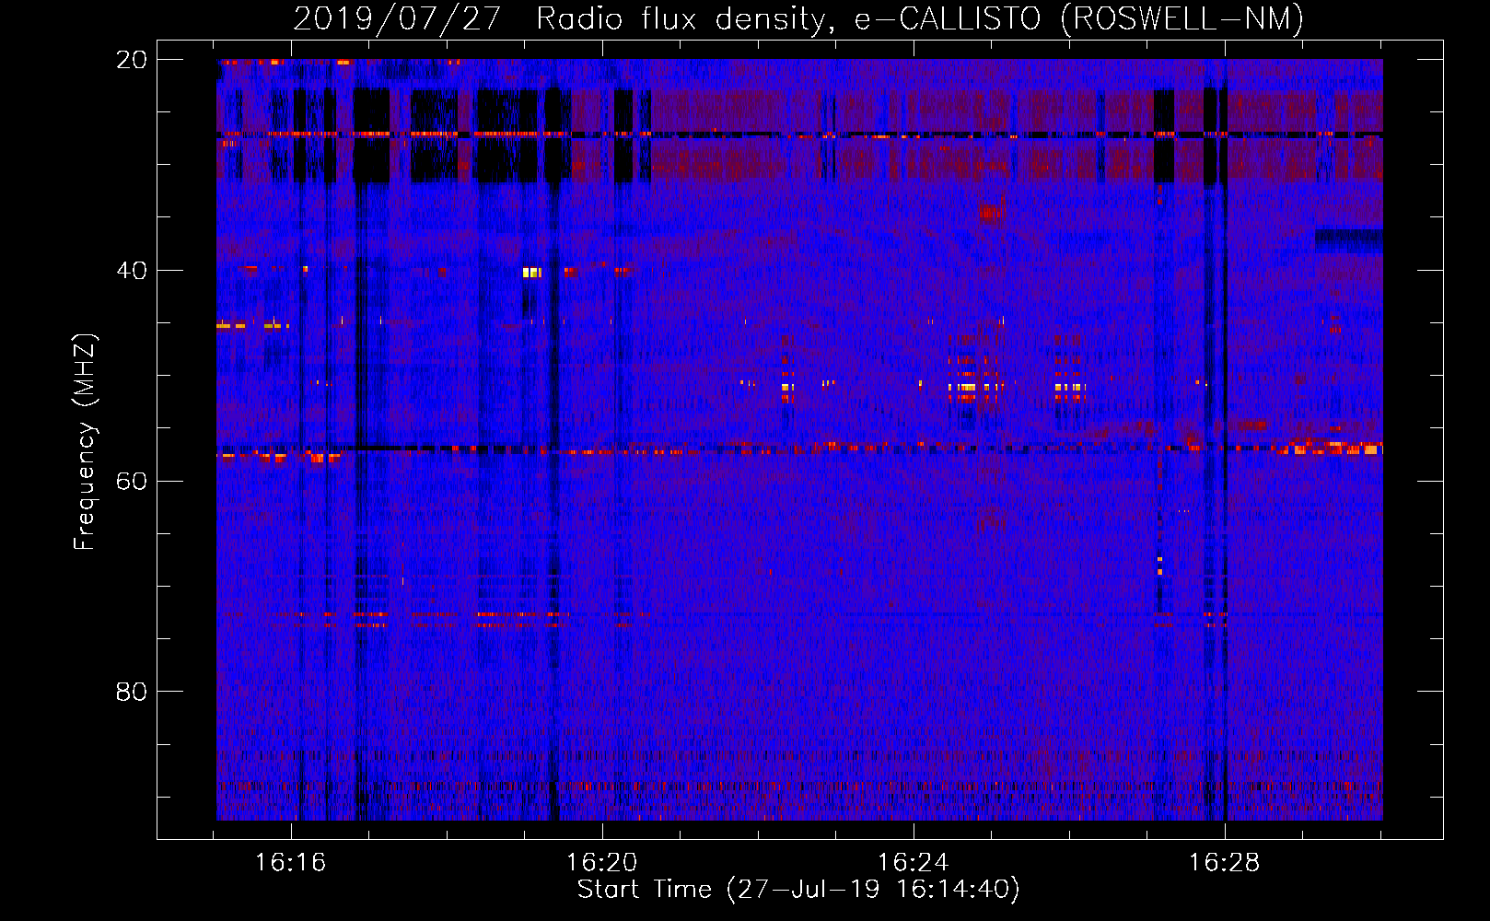Click the 'Frequency (MHZ)' axis label

pyautogui.click(x=85, y=442)
